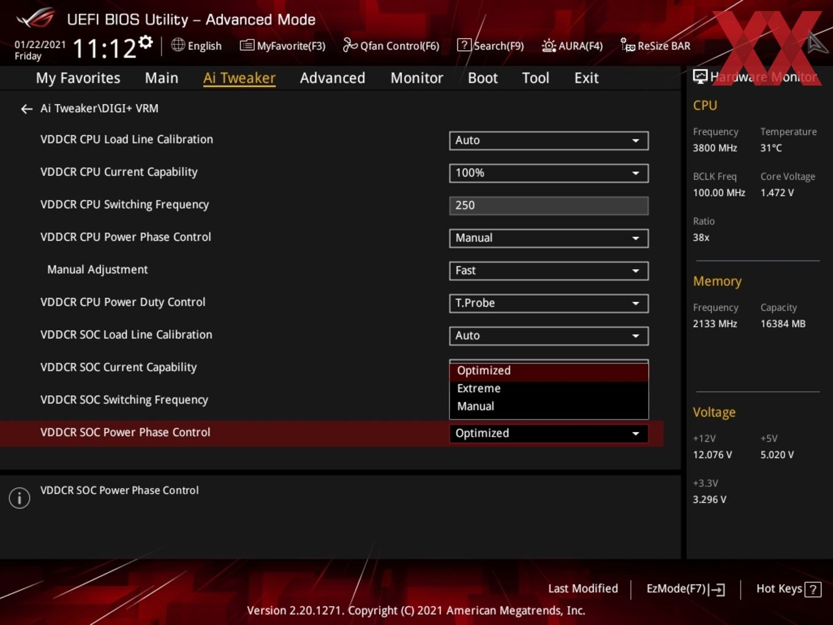Click VDDCR SOC Power Phase Control dropdown

click(549, 433)
